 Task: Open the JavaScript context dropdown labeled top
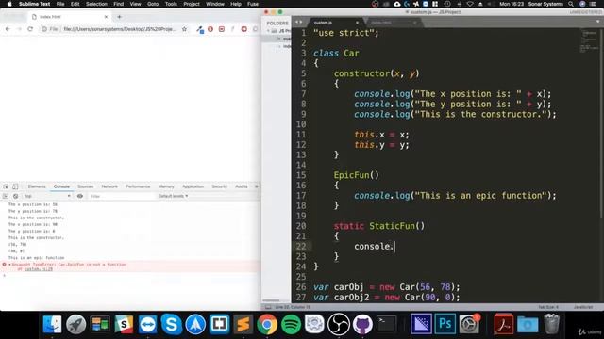tap(47, 196)
